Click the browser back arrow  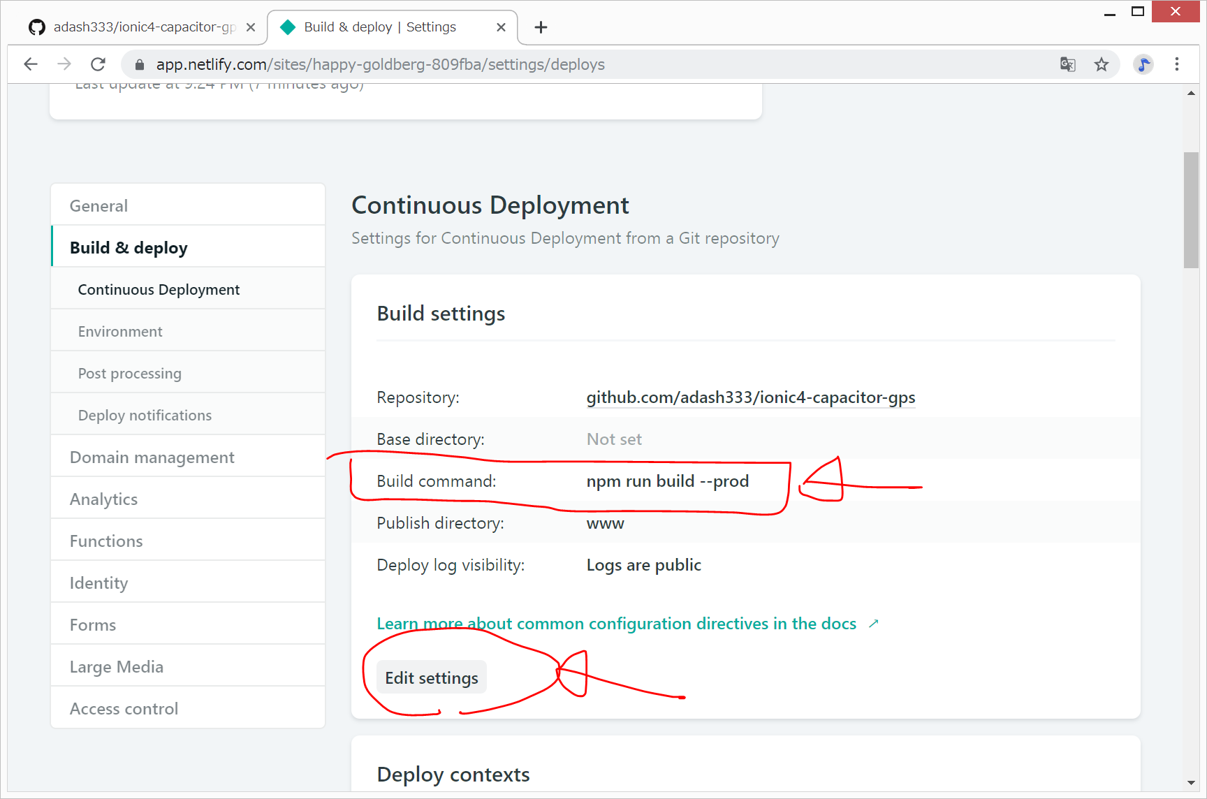click(31, 64)
